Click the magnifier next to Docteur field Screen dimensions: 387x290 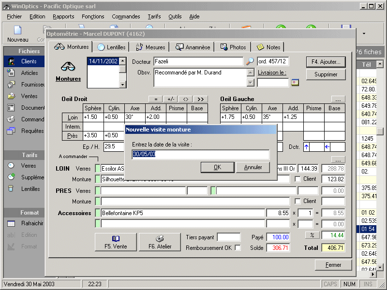(x=250, y=61)
